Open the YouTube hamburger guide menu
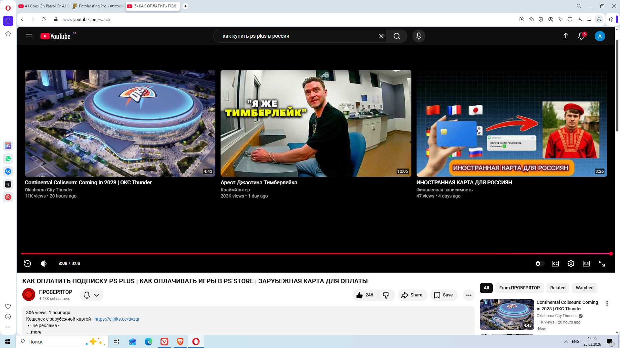This screenshot has height=348, width=620. pos(29,36)
